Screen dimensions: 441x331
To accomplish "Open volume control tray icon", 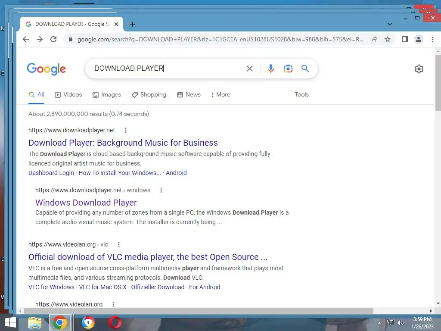I will tap(400, 323).
